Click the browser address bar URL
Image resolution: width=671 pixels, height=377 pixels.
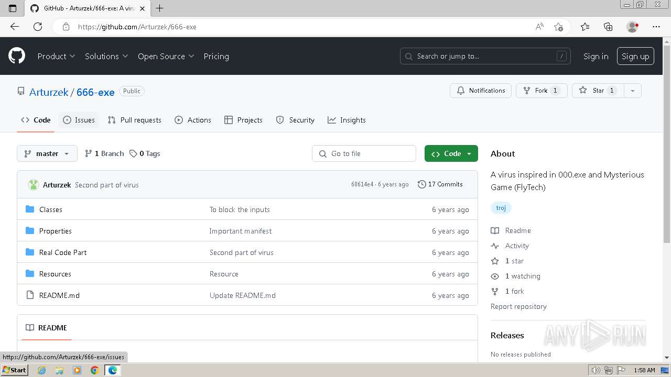pos(137,27)
